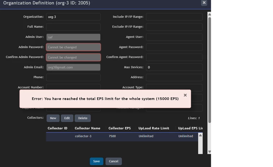Close the Organization Definition dialog
Image resolution: width=273 pixels, height=167 pixels.
pyautogui.click(x=204, y=3)
